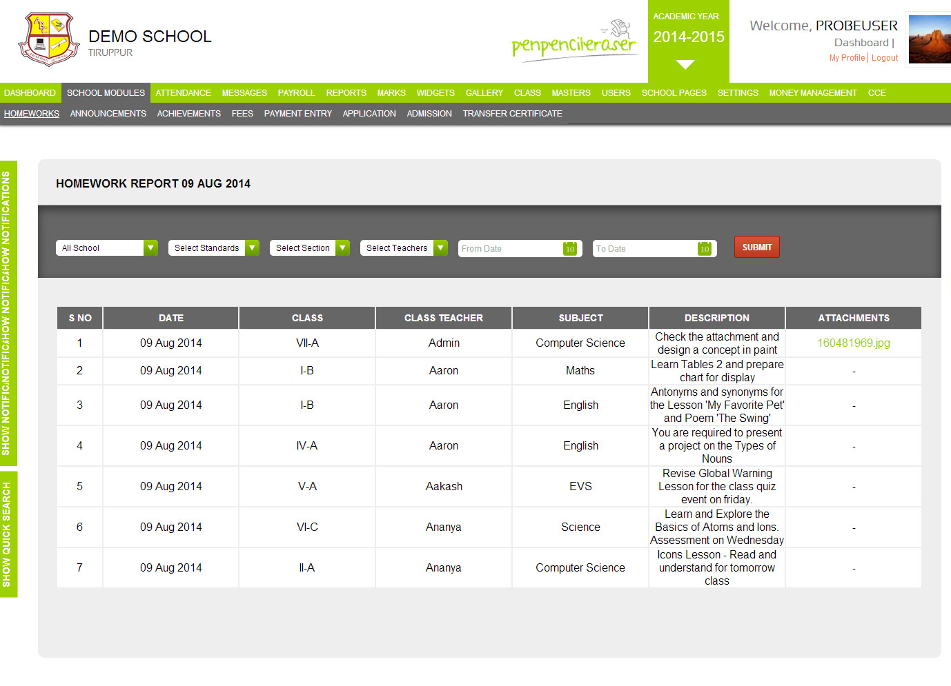951x686 pixels.
Task: Open the Attendance menu
Action: pyautogui.click(x=183, y=92)
